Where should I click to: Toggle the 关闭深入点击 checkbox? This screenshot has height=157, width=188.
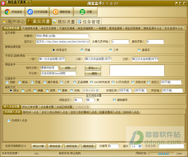click(x=9, y=121)
